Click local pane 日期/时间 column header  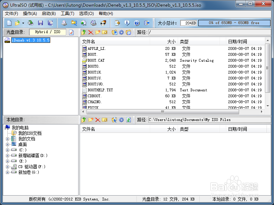click(246, 129)
